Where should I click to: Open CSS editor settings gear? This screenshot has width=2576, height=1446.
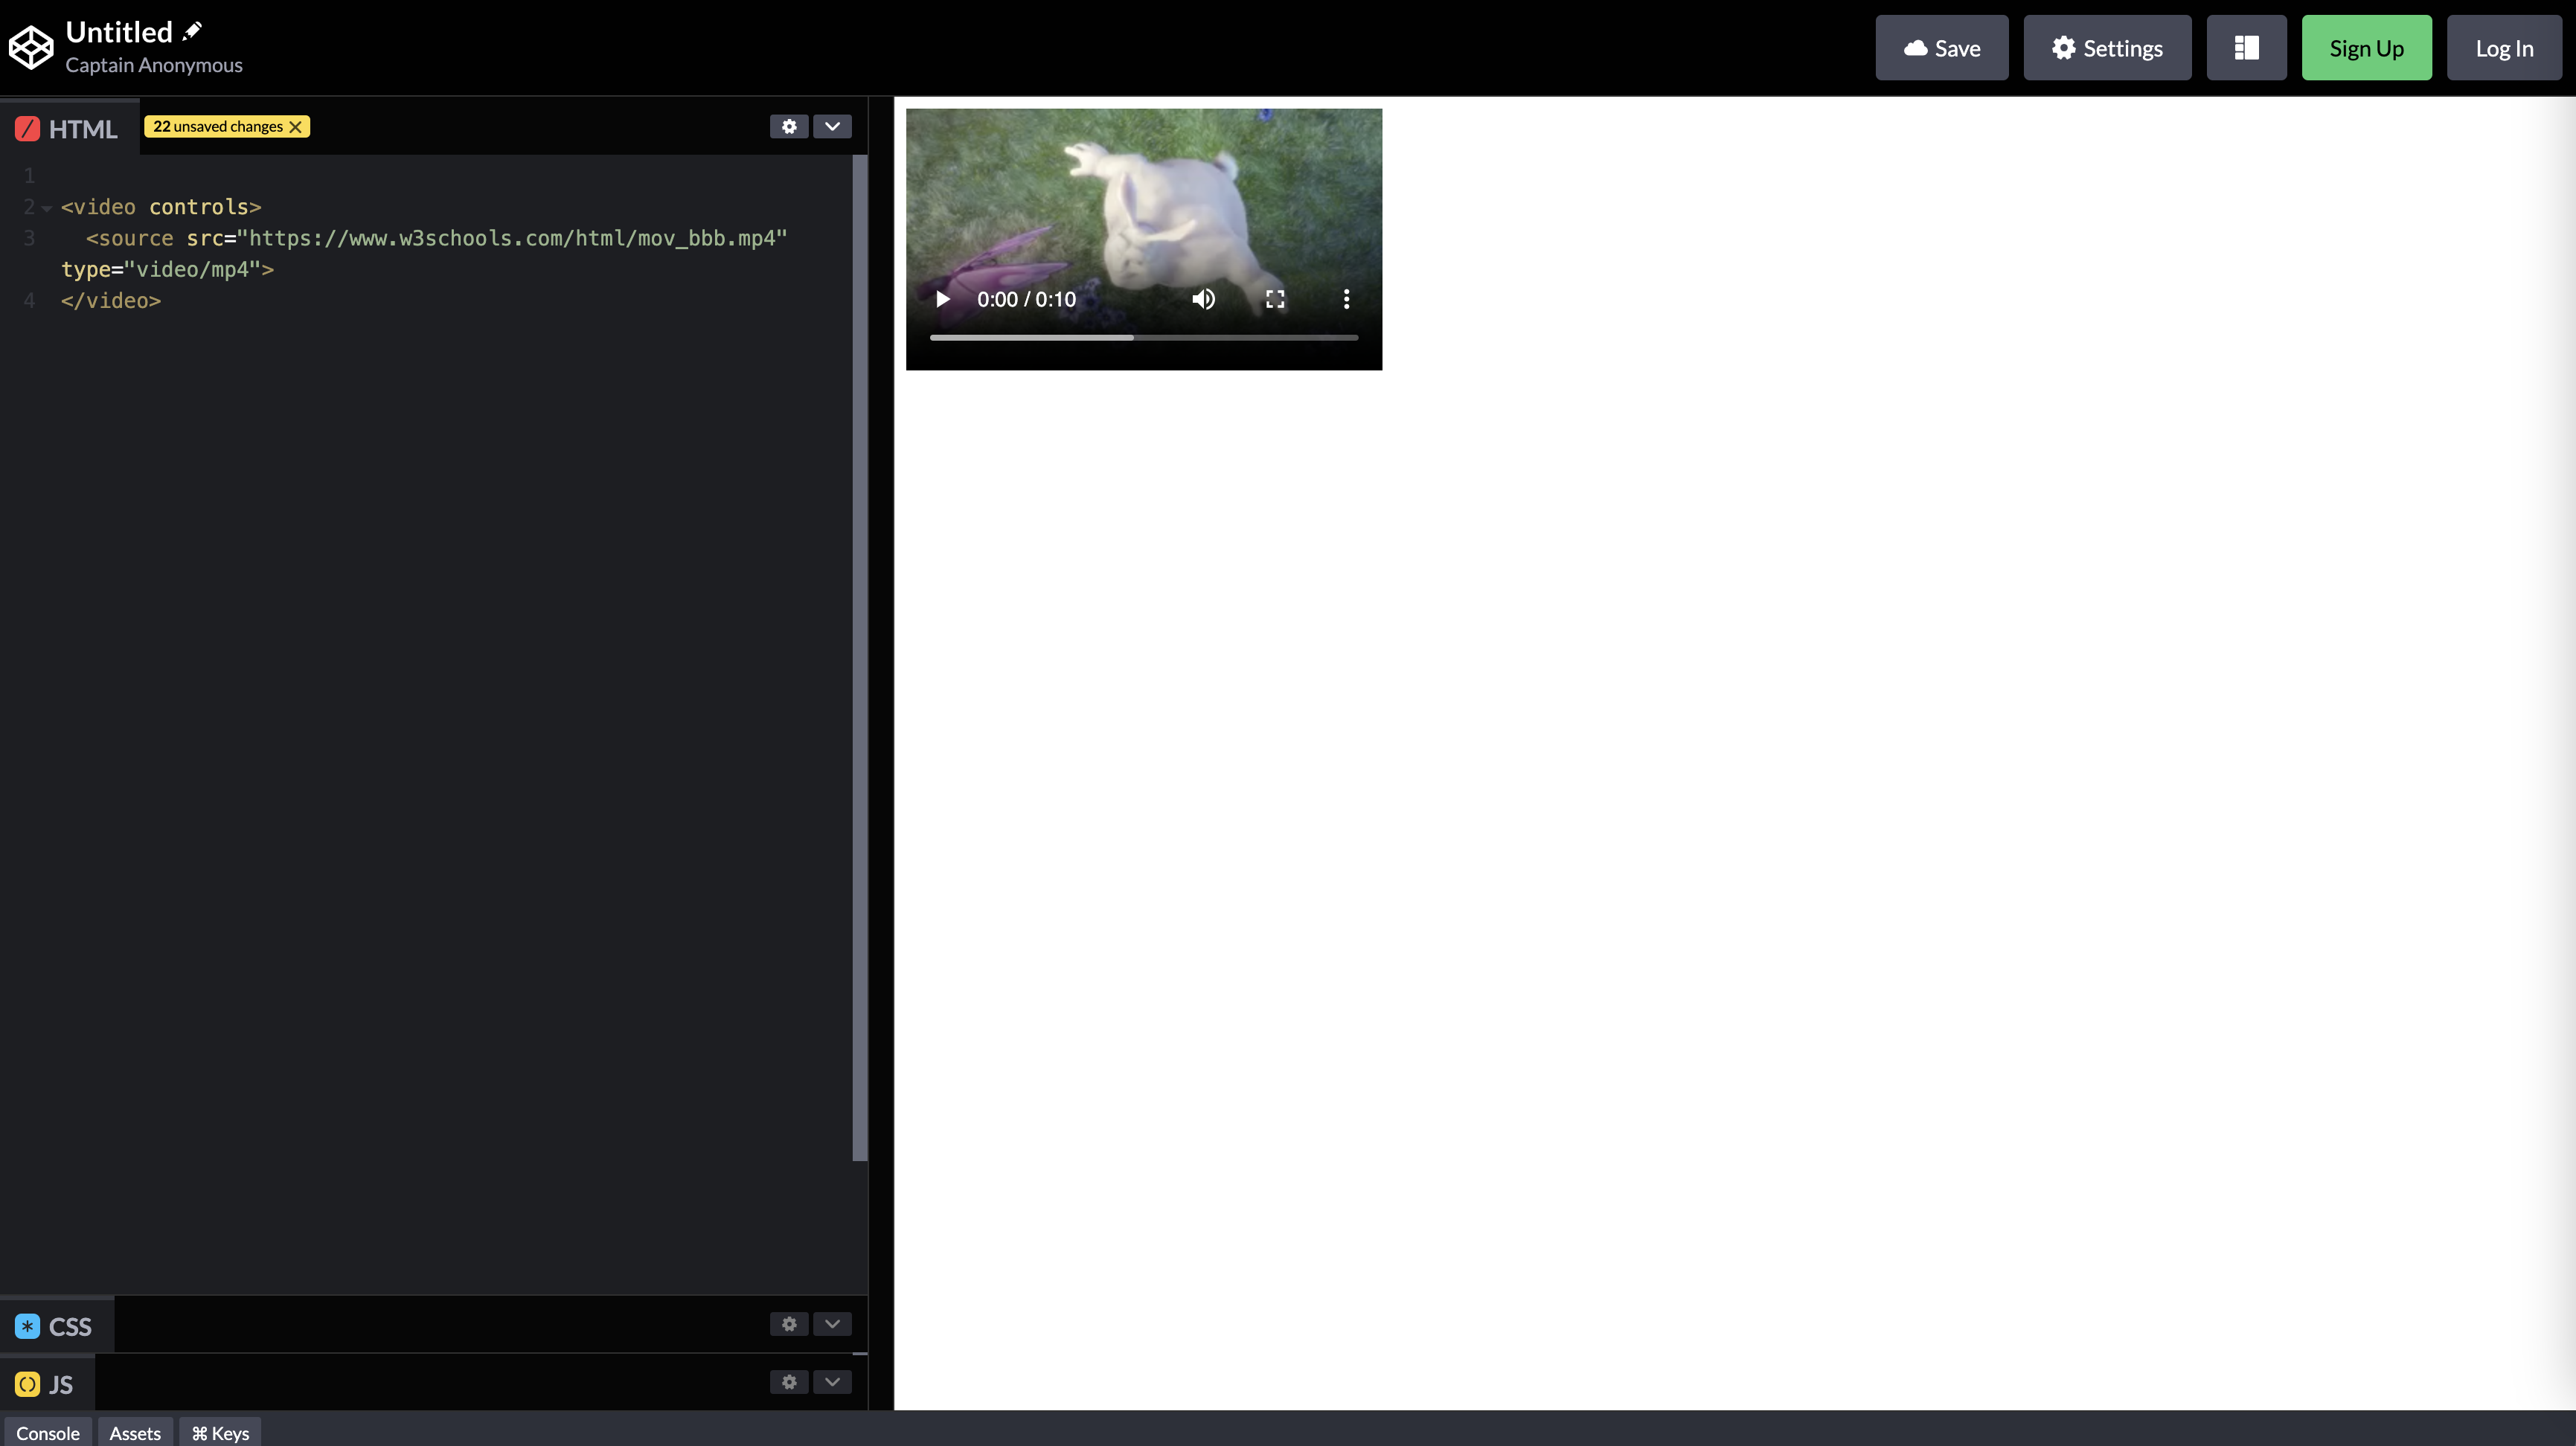789,1324
